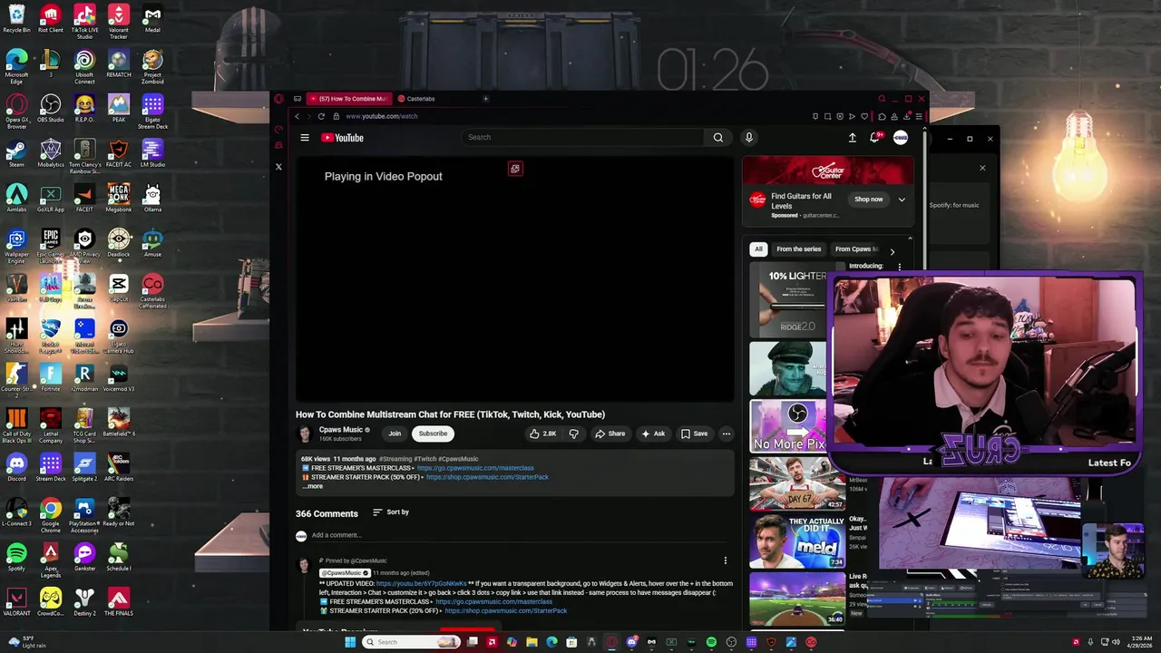Open the X (Twitter) sidebar icon in Opera
Viewport: 1161px width, 653px height.
(278, 167)
